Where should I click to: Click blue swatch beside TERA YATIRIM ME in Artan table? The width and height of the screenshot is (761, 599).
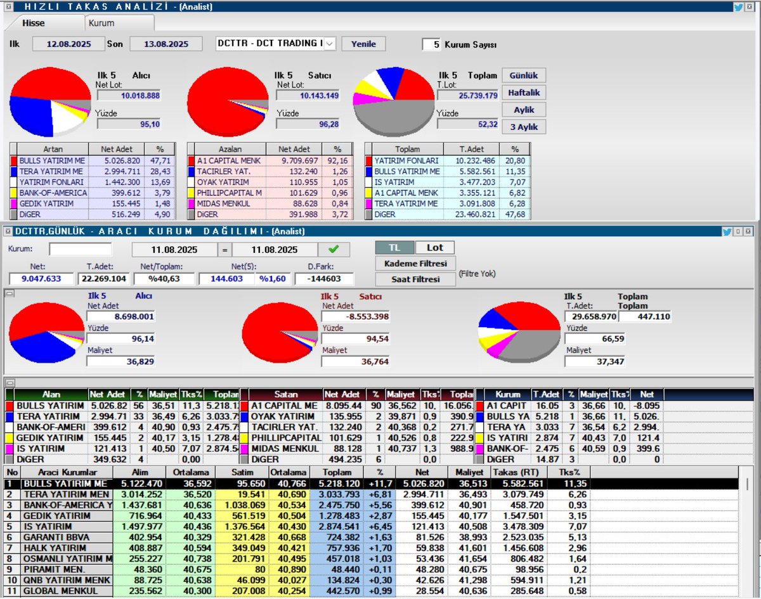(x=13, y=171)
